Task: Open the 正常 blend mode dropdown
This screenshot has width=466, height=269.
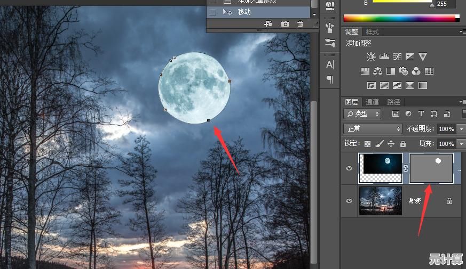Action: coord(373,129)
